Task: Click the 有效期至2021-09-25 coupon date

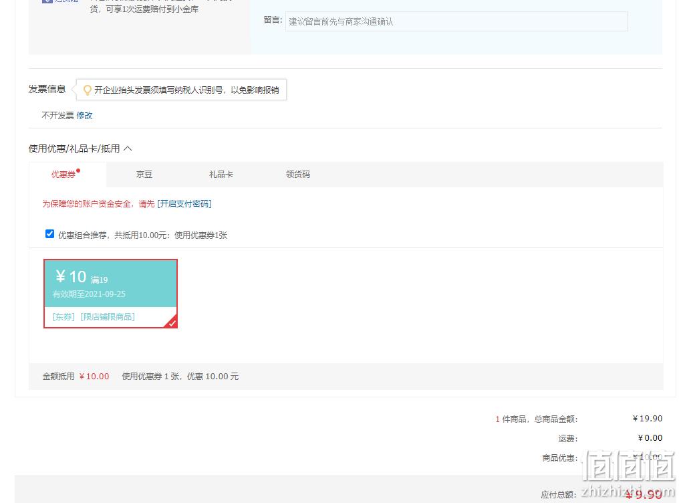Action: pyautogui.click(x=89, y=294)
